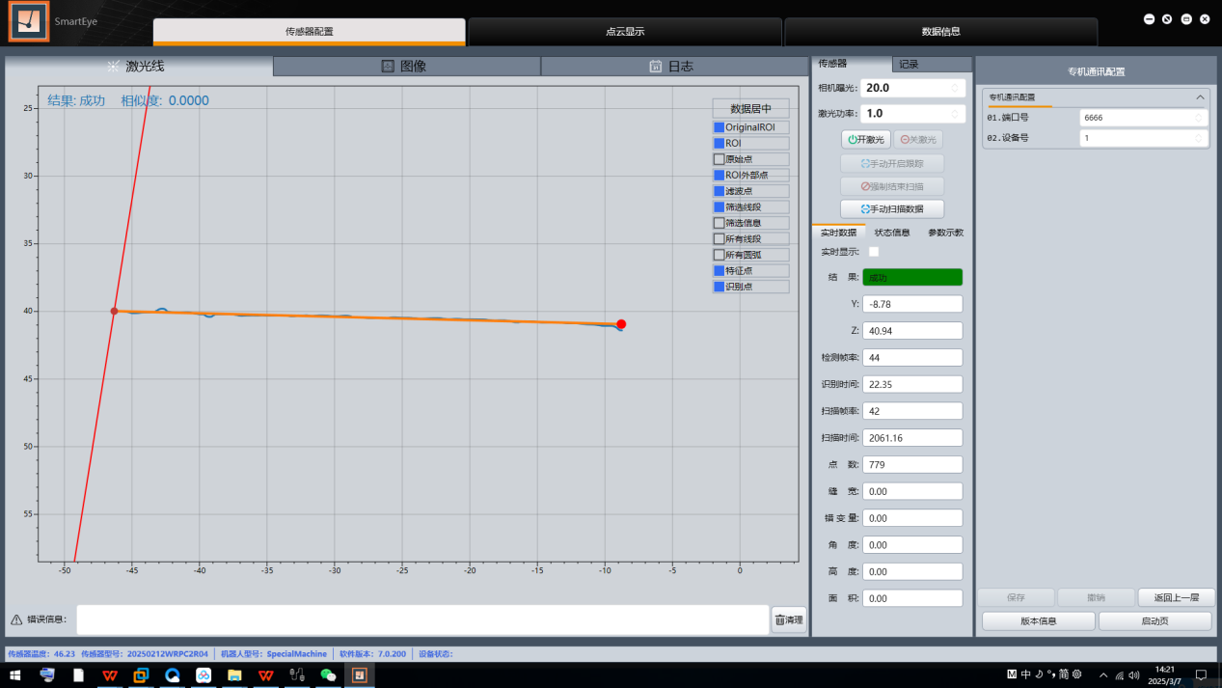
Task: Click the trash icon on 清理 button
Action: 780,620
